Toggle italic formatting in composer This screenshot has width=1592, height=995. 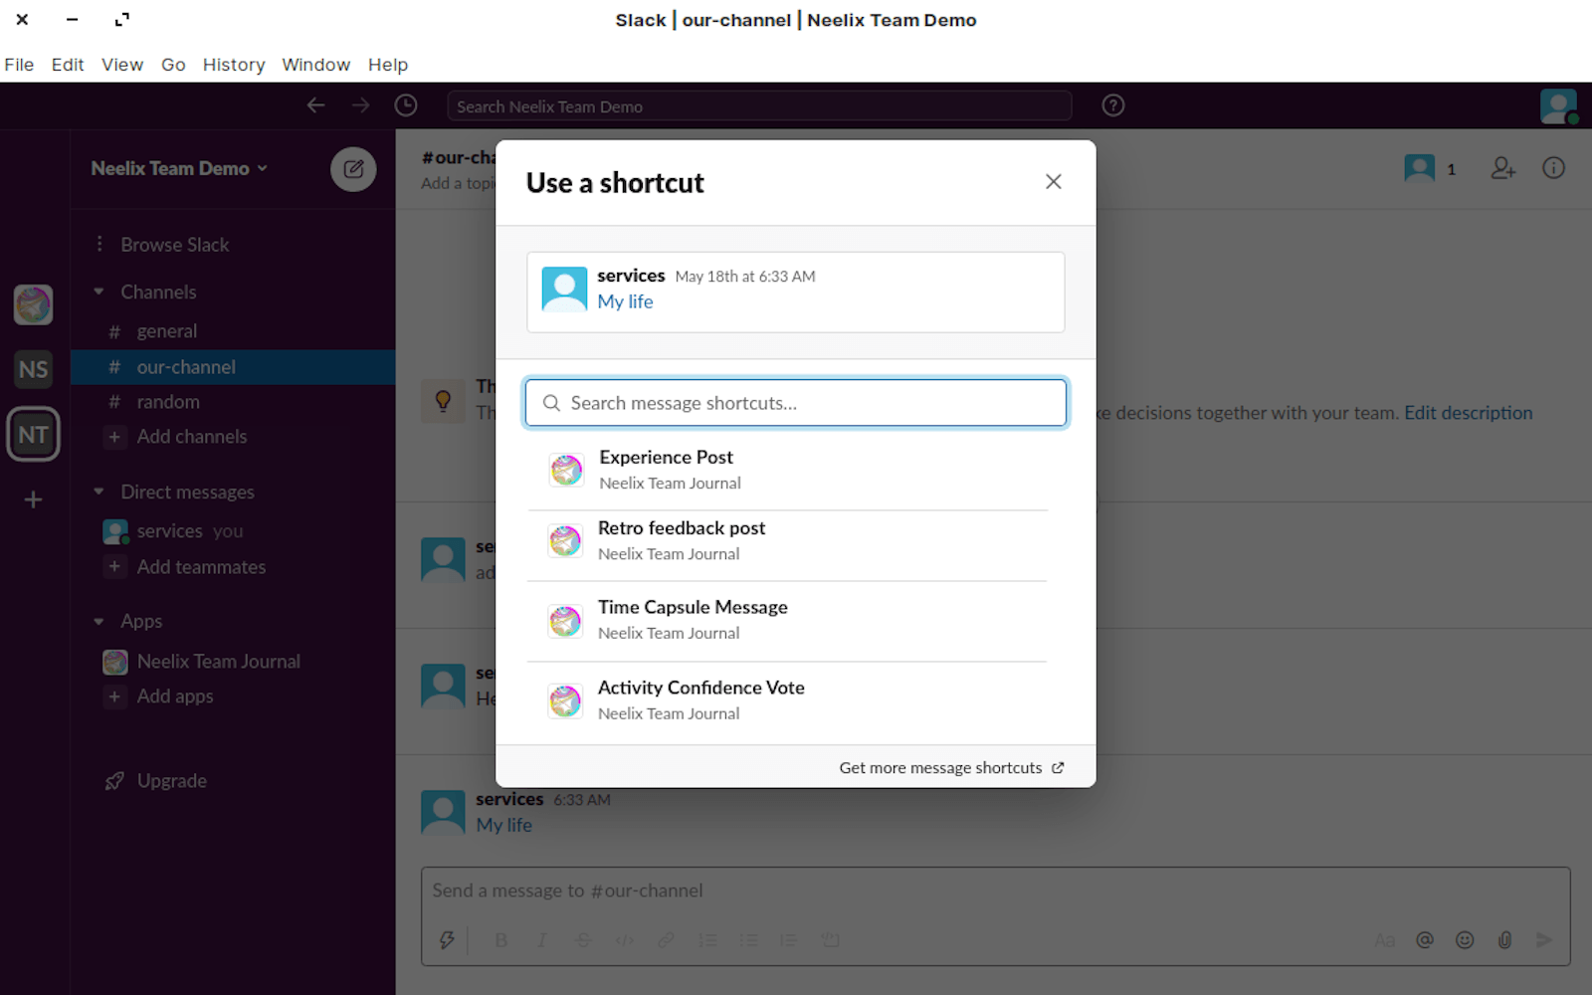click(x=542, y=940)
